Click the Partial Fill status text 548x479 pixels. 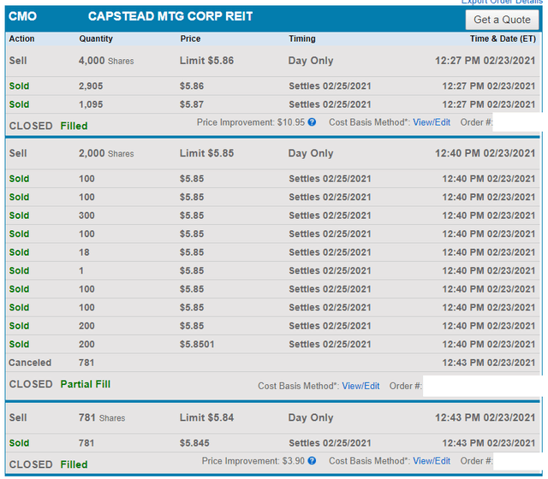click(86, 384)
